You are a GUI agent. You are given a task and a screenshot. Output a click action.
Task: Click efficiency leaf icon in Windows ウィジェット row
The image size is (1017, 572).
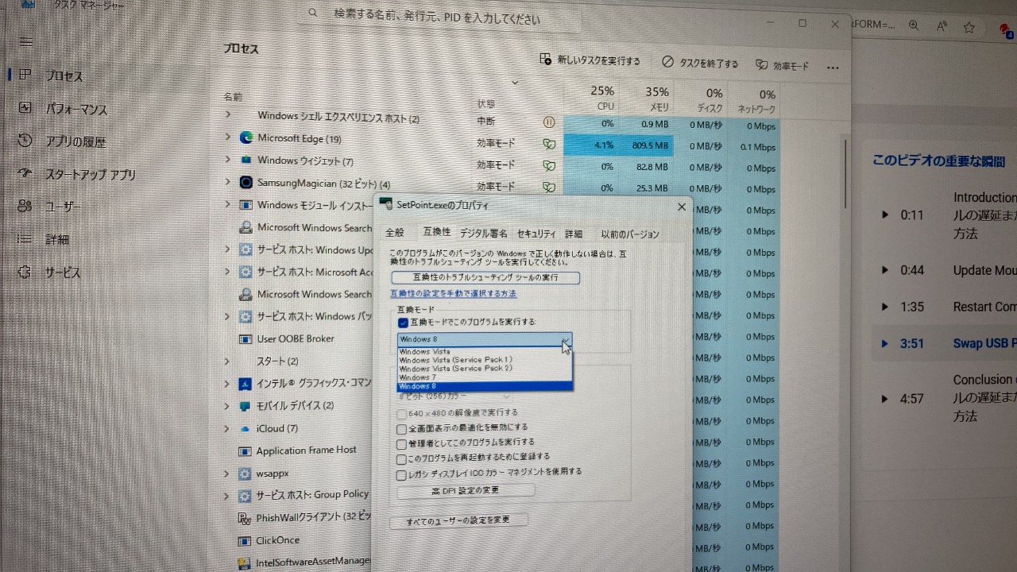pos(548,166)
